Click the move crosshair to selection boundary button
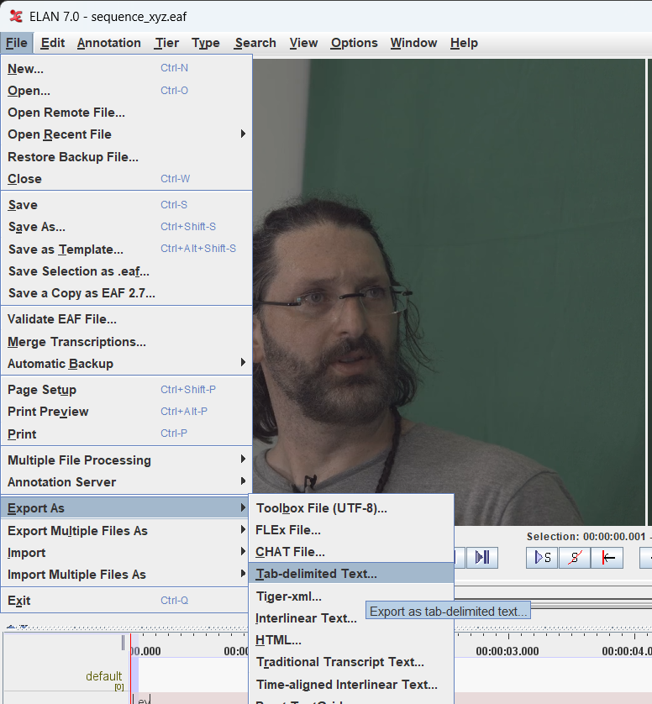 click(607, 558)
